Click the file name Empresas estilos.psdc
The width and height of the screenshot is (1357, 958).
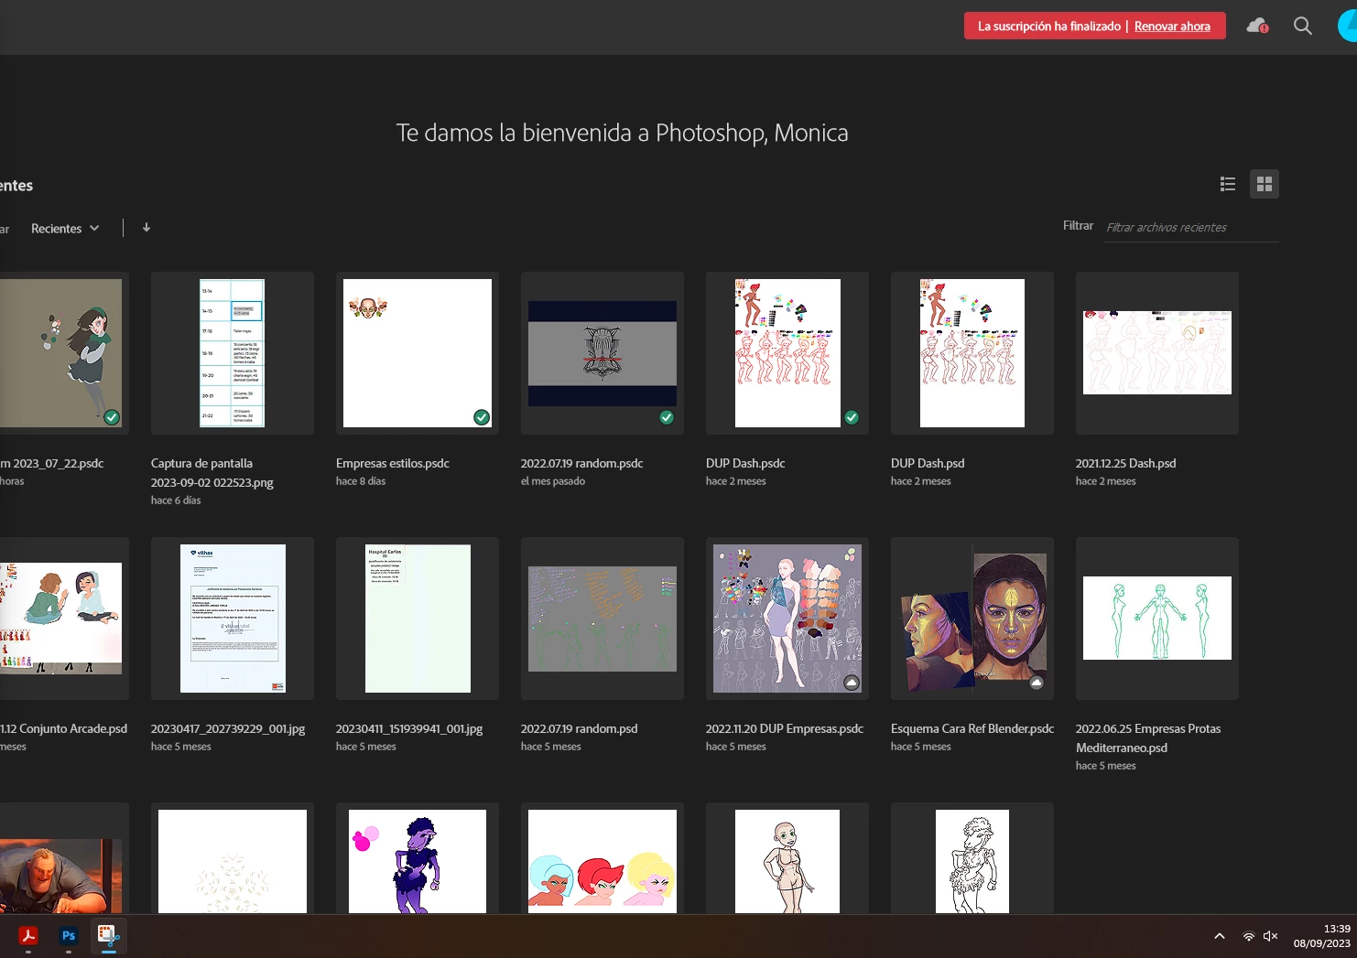click(x=393, y=464)
